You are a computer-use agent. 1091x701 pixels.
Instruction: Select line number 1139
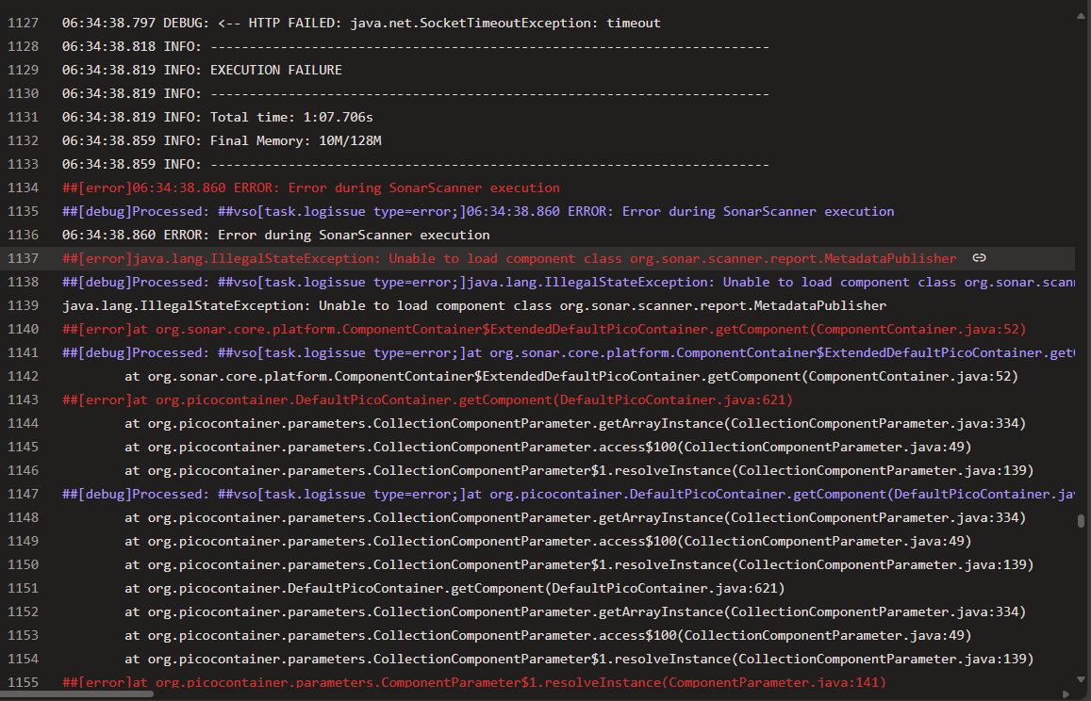coord(23,305)
